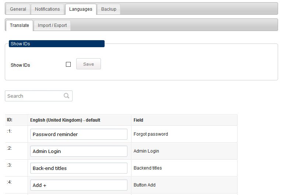This screenshot has width=281, height=195.
Task: Switch to Import / Export sub-tab
Action: [52, 25]
